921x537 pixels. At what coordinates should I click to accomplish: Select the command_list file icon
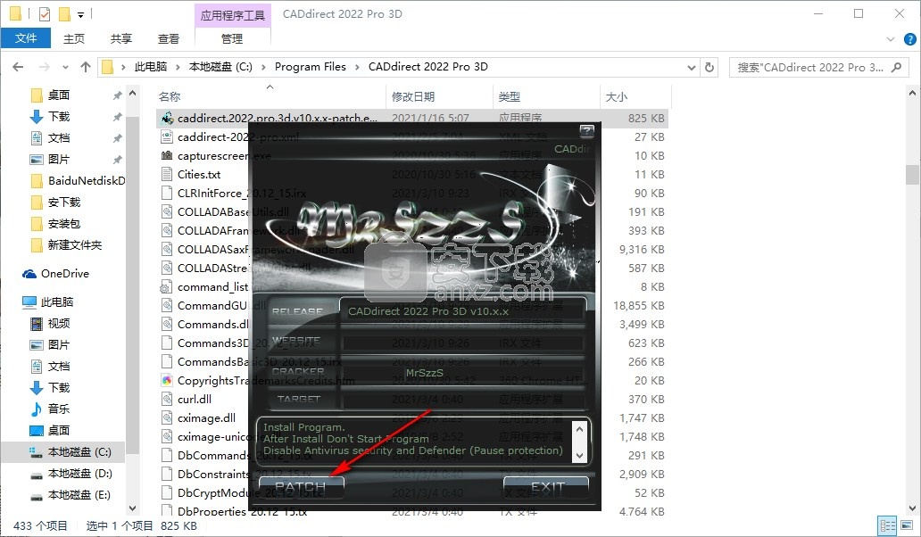(167, 287)
